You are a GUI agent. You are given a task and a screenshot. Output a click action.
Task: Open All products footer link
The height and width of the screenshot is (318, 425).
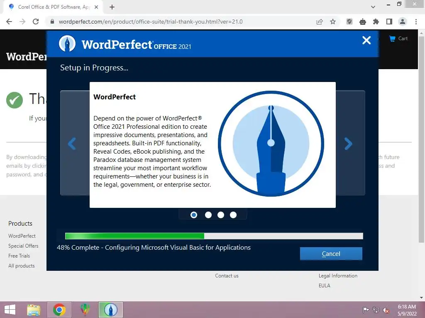22,266
